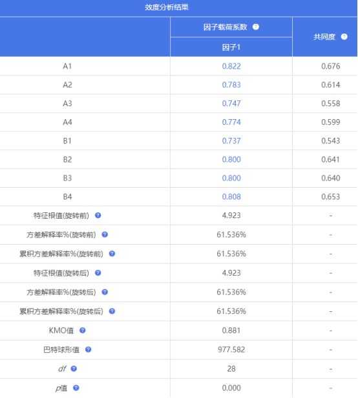Select the KMO value 0.881 cell
Screen dimensions: 358x398
tap(231, 331)
